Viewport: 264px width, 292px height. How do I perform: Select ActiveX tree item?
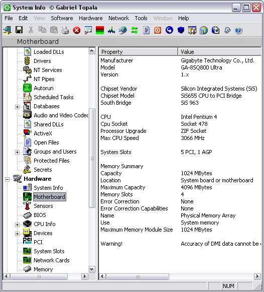pyautogui.click(x=43, y=133)
